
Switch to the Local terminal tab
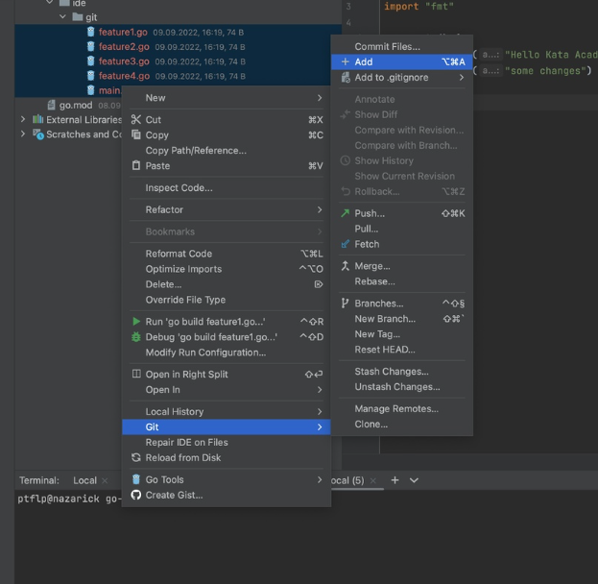pos(84,480)
